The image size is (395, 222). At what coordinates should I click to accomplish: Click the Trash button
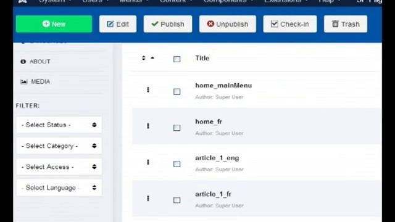tap(346, 24)
